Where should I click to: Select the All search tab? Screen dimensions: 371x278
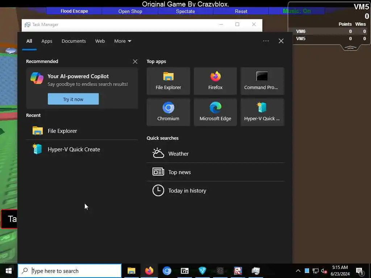(29, 41)
